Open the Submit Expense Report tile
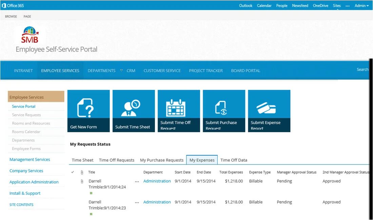 [x=269, y=111]
